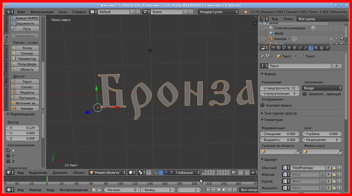
Task: Add a Прожектор lamp
Action: point(25,59)
